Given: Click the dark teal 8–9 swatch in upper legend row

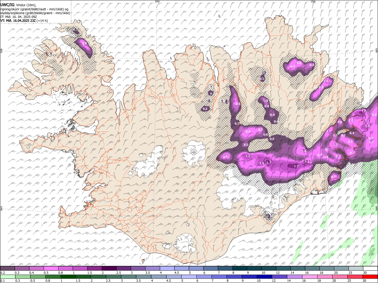Looking at the screenshot, I should pos(240,269).
